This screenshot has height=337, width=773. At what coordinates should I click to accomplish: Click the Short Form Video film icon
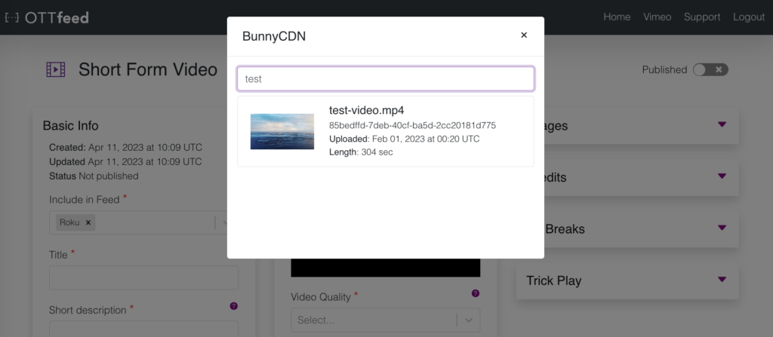pos(56,69)
